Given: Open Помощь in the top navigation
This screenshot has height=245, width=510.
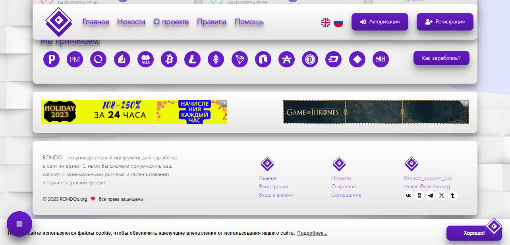Looking at the screenshot, I should tap(249, 22).
